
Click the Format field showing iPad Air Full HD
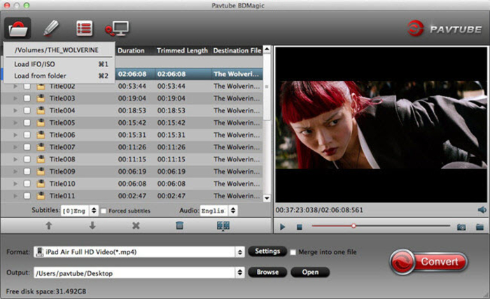[x=134, y=252]
